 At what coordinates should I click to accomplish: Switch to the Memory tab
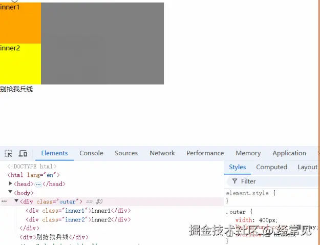click(x=248, y=153)
